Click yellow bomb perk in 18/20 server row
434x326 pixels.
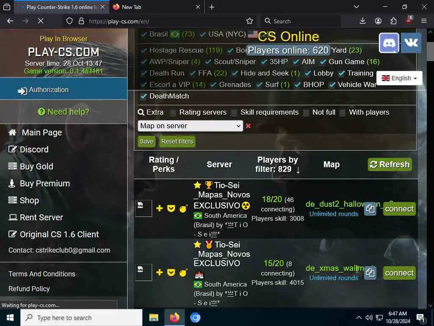183,208
